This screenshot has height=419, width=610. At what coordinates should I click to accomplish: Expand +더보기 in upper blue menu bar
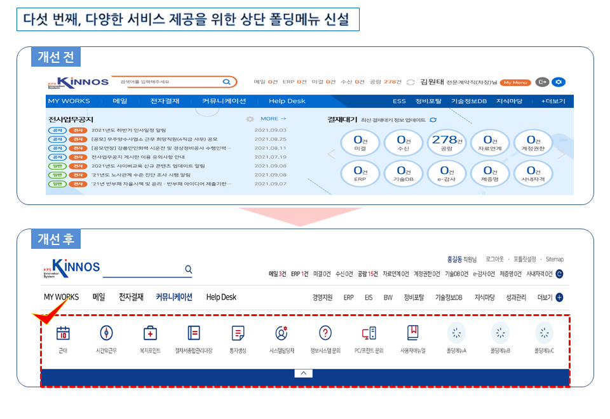pyautogui.click(x=553, y=101)
